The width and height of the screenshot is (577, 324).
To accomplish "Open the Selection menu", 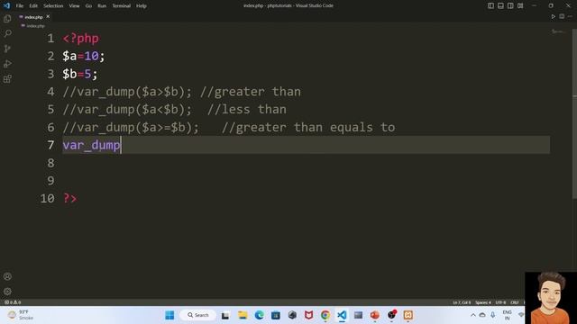I will point(53,6).
